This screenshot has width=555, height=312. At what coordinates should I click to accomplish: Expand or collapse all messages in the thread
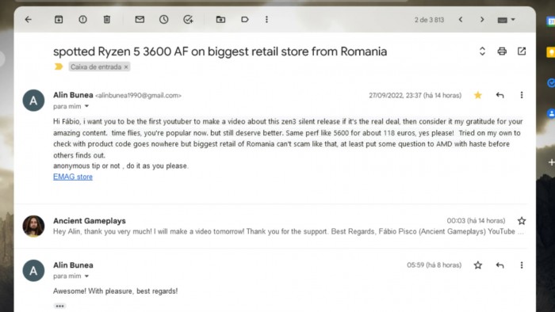coord(482,51)
